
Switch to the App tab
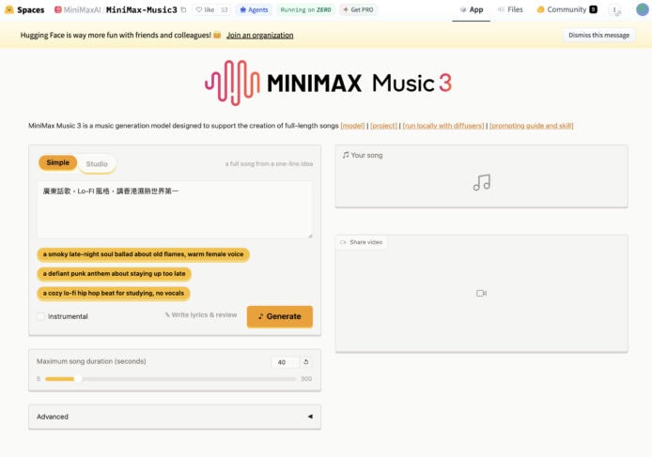[472, 9]
